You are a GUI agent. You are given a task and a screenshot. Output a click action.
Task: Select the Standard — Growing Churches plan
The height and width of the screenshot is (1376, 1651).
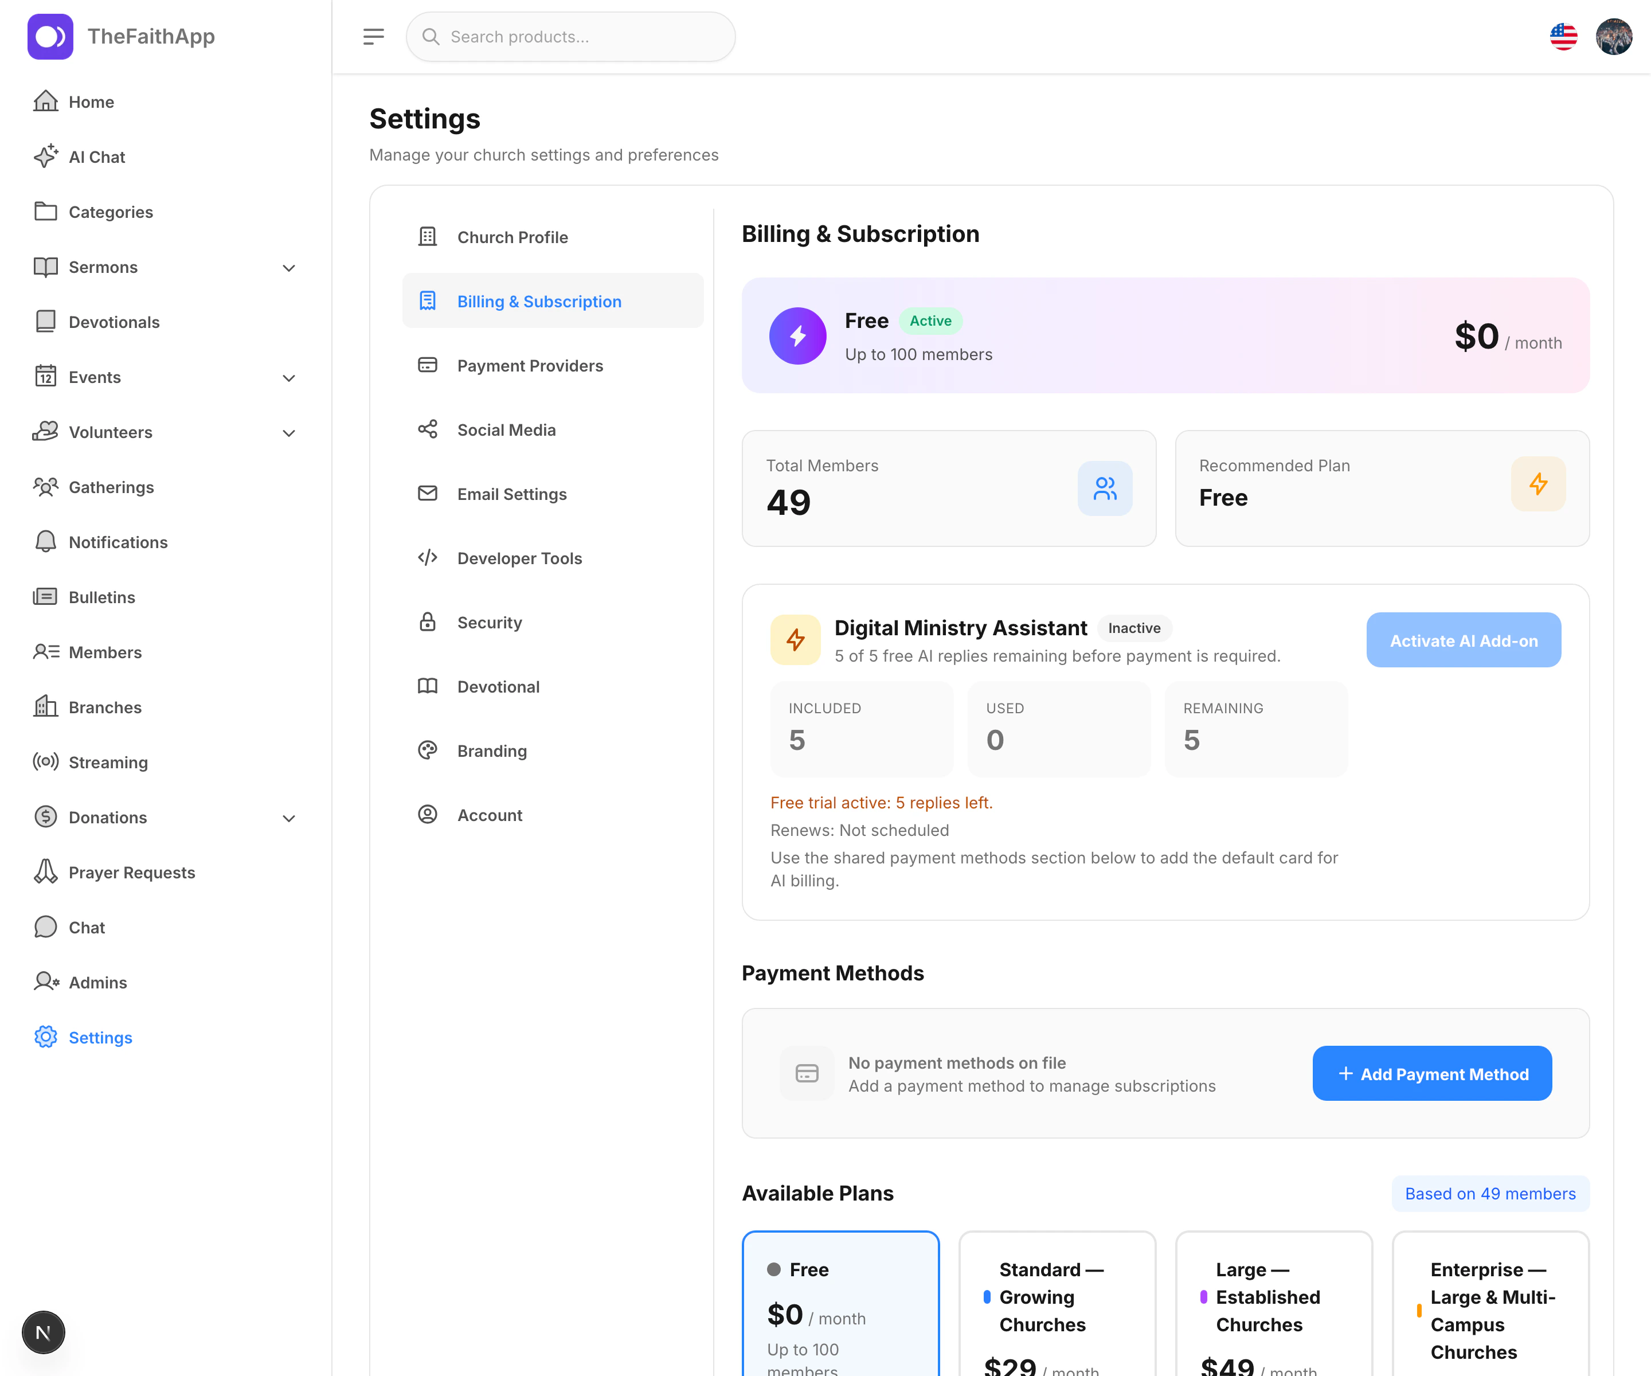click(1057, 1304)
